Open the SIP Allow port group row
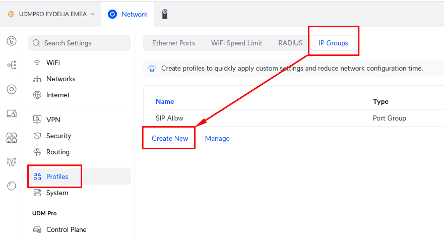 [x=169, y=118]
